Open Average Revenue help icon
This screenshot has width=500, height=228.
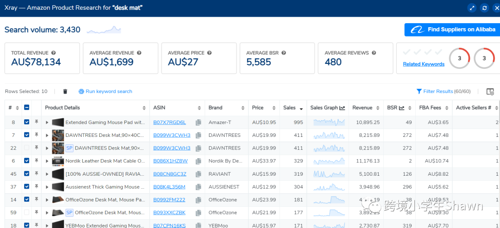point(139,53)
